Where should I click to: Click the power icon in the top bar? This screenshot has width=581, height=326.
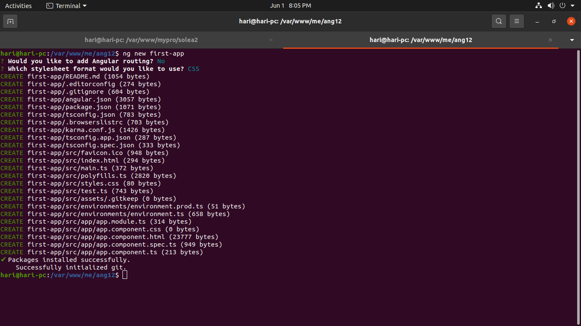562,6
